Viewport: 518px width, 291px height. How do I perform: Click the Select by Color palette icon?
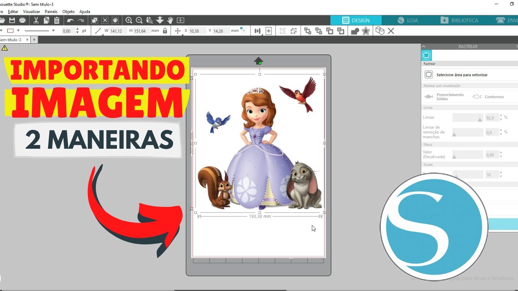(115, 20)
